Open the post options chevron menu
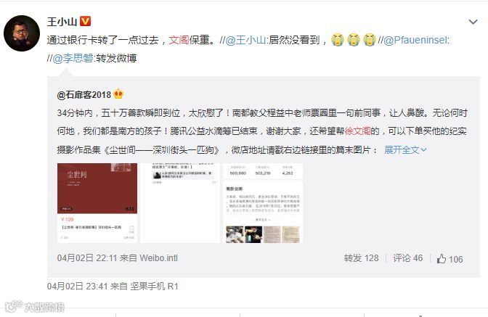This screenshot has width=488, height=317. [x=473, y=22]
